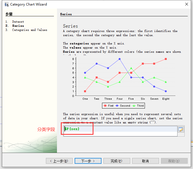
Task: Finish the wizard with 完成(F)
Action: point(117,161)
